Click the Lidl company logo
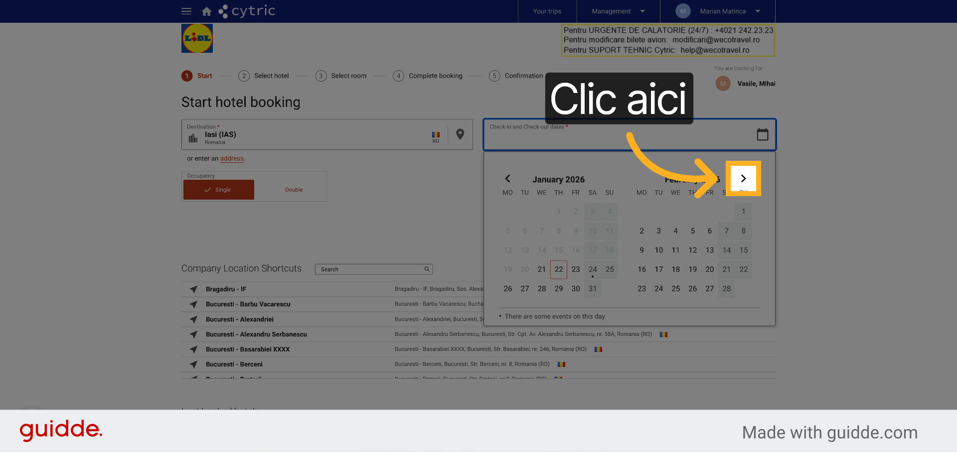Image resolution: width=957 pixels, height=452 pixels. pos(197,38)
